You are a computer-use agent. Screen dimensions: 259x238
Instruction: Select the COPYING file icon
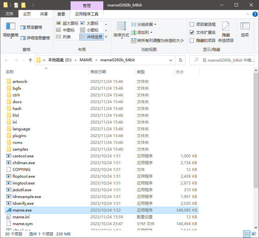coord(9,170)
